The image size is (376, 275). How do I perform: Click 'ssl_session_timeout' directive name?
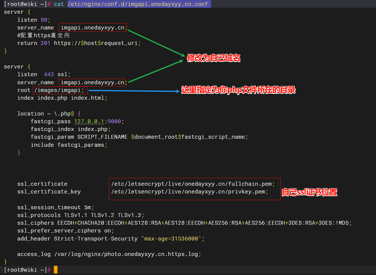tap(49, 207)
